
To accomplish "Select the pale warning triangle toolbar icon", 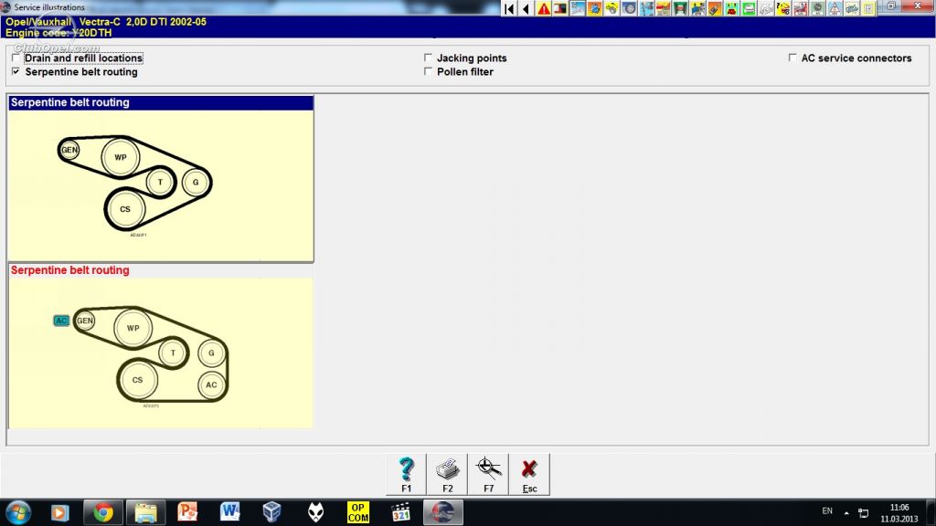I will click(834, 8).
